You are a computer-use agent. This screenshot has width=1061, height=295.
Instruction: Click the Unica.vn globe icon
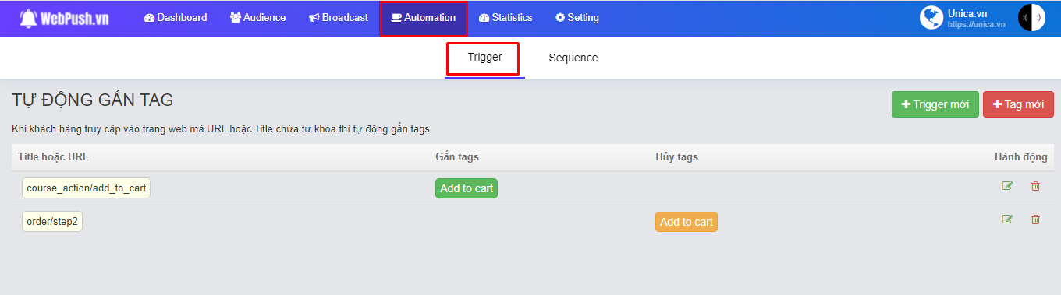coord(931,18)
